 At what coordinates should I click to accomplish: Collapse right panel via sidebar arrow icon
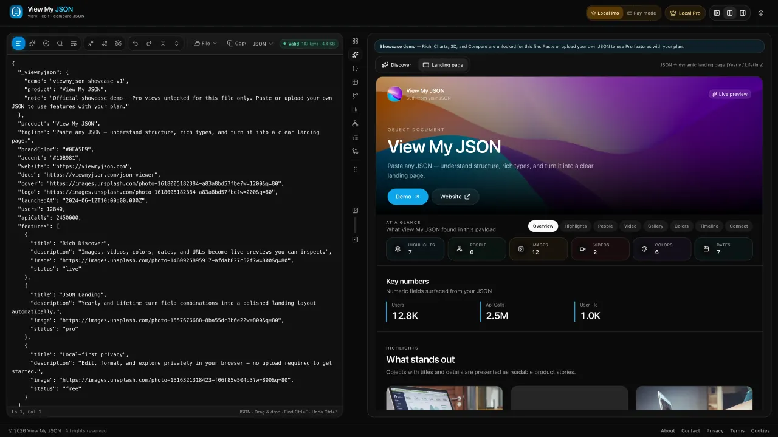[355, 239]
